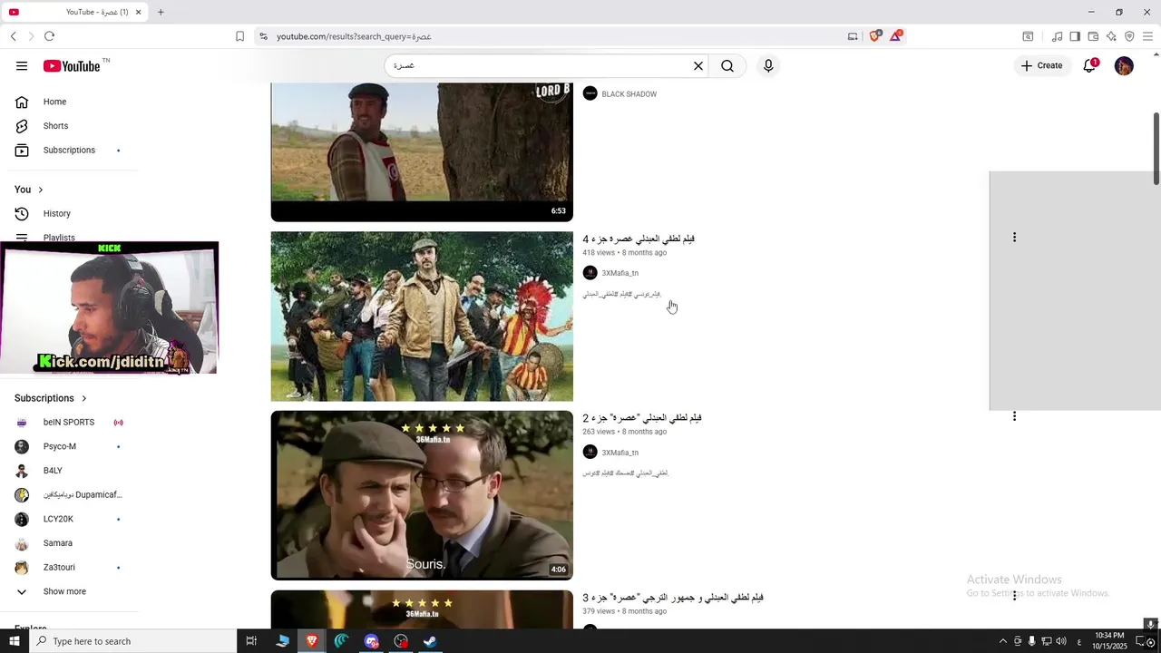
Task: Play thumbnail of عصرة جزء 4 video
Action: pos(422,317)
